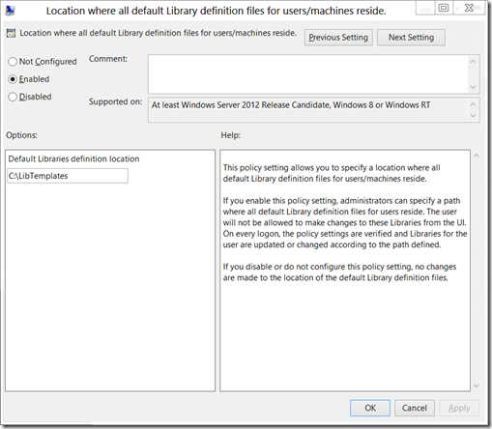Click the Help pane scroll down arrow
The image size is (492, 429).
tap(477, 386)
